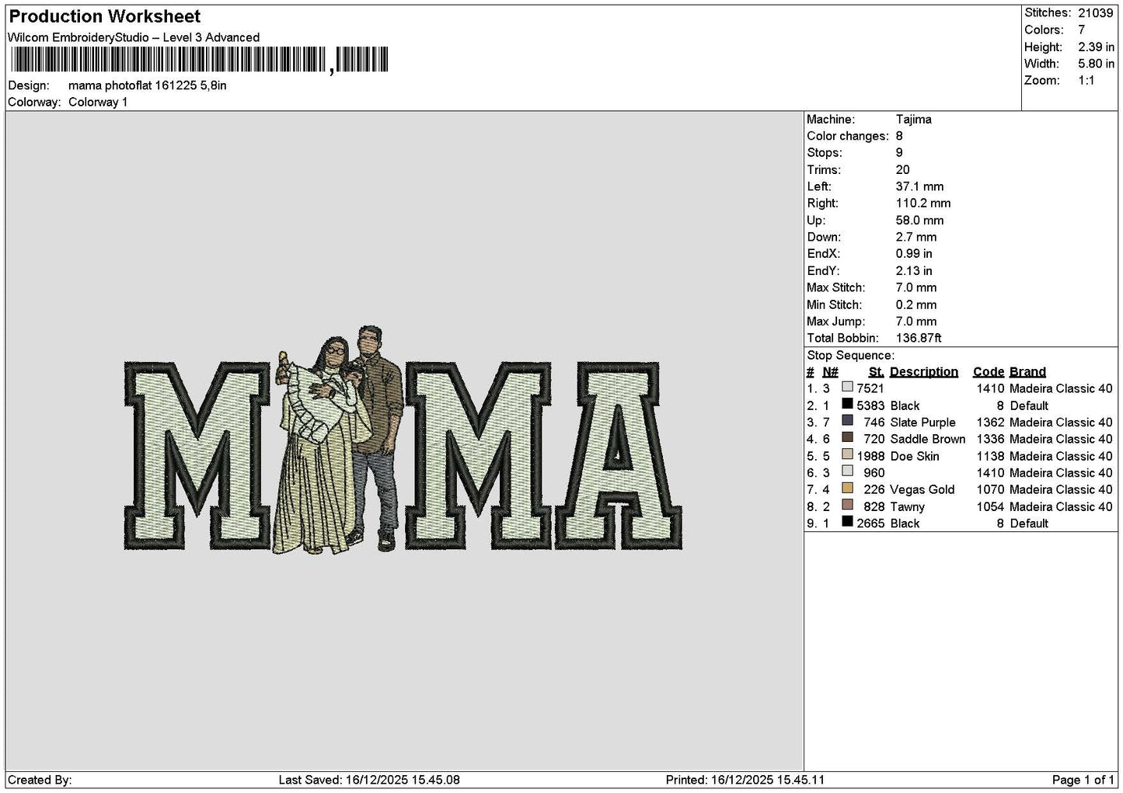Click the 'Doe Skin' description text
The width and height of the screenshot is (1123, 793).
[915, 457]
